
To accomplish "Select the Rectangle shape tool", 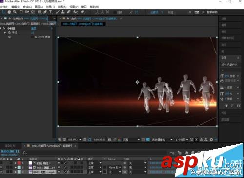I will coord(40,12).
